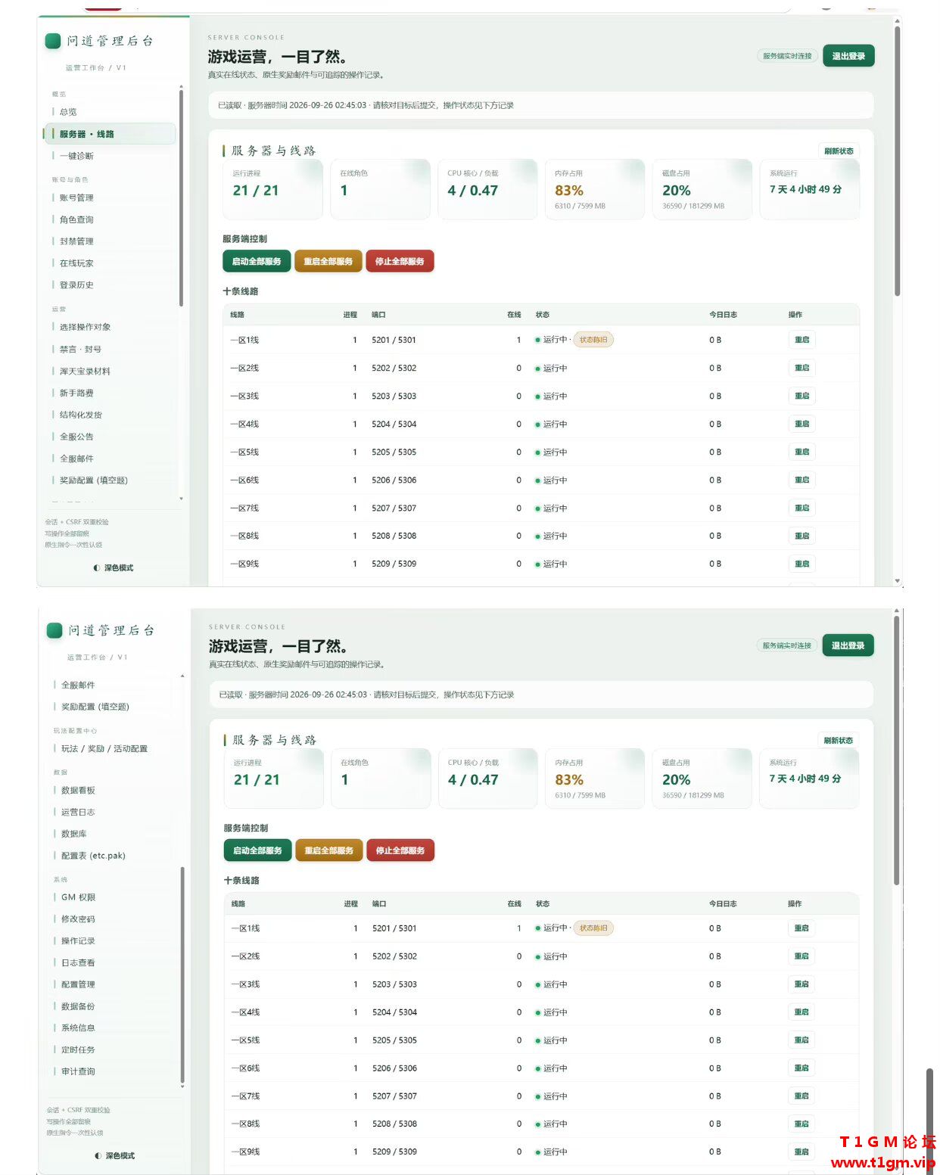Image resolution: width=940 pixels, height=1175 pixels.
Task: Click the 状态陈旧 badge in the upper screenshot
Action: [593, 340]
